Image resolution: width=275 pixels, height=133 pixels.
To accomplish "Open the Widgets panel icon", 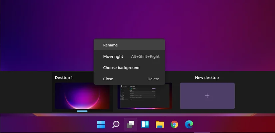I will (145, 125).
